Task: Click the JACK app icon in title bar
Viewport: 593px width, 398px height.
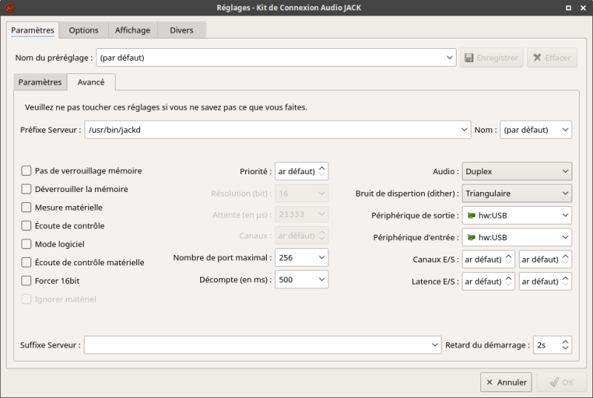Action: pyautogui.click(x=10, y=7)
